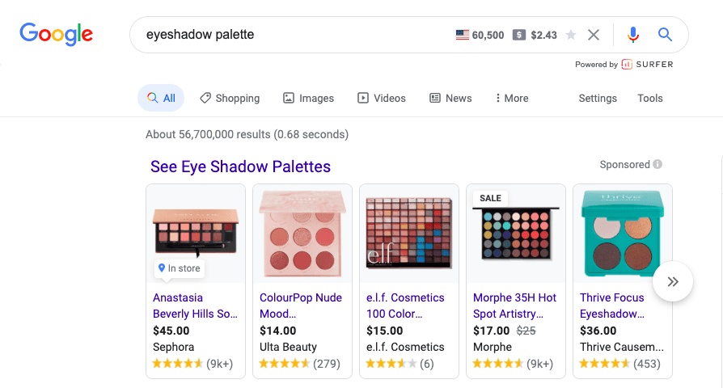The width and height of the screenshot is (723, 388).
Task: Submit search with blue magnifier icon
Action: click(x=665, y=35)
